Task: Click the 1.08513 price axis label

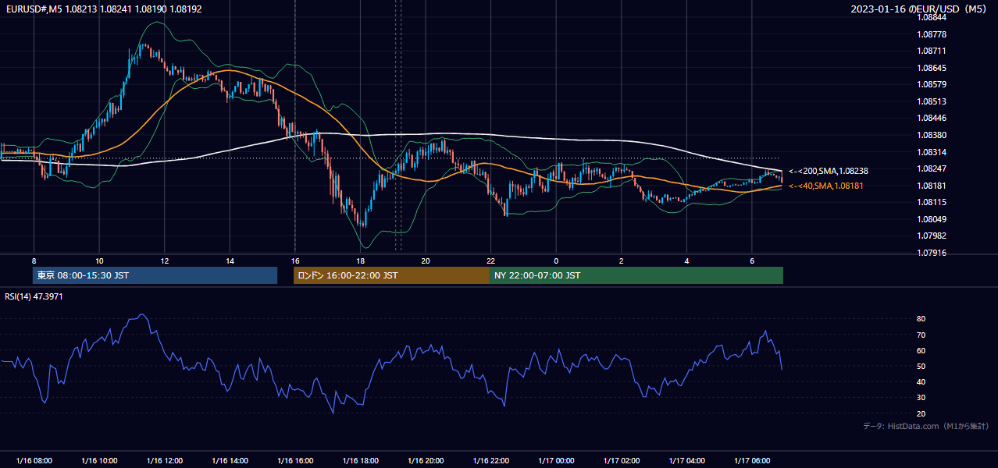Action: (932, 101)
